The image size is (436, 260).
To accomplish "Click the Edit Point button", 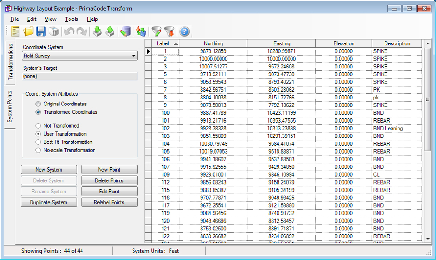I will pyautogui.click(x=109, y=192).
